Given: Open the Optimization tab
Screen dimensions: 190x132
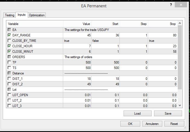Looking at the screenshot, I should click(37, 15).
